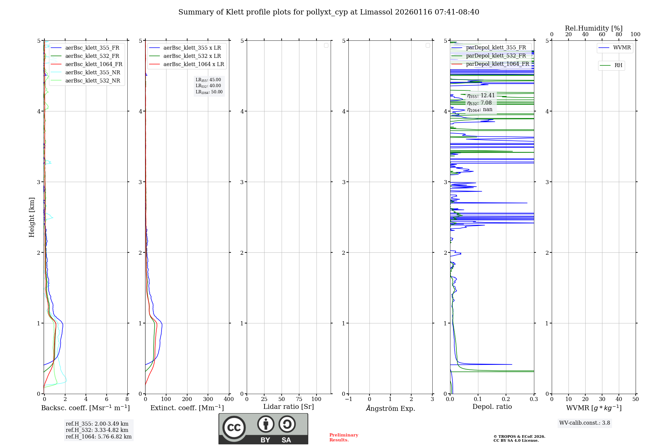Click the plot title Summary of Klett profile
658x447 pixels.
(x=328, y=12)
